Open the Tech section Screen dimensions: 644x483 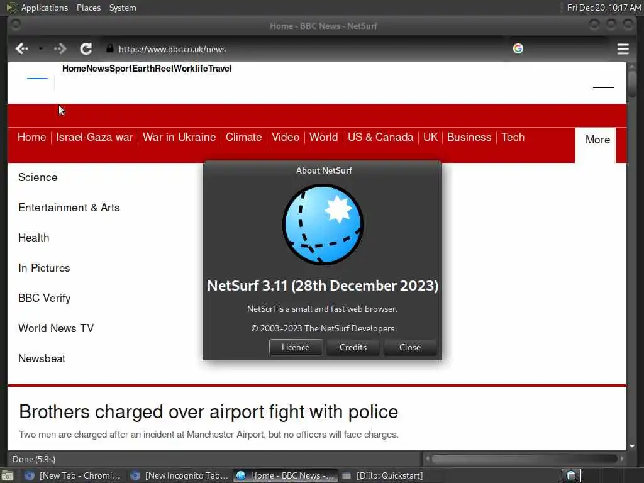pos(513,137)
